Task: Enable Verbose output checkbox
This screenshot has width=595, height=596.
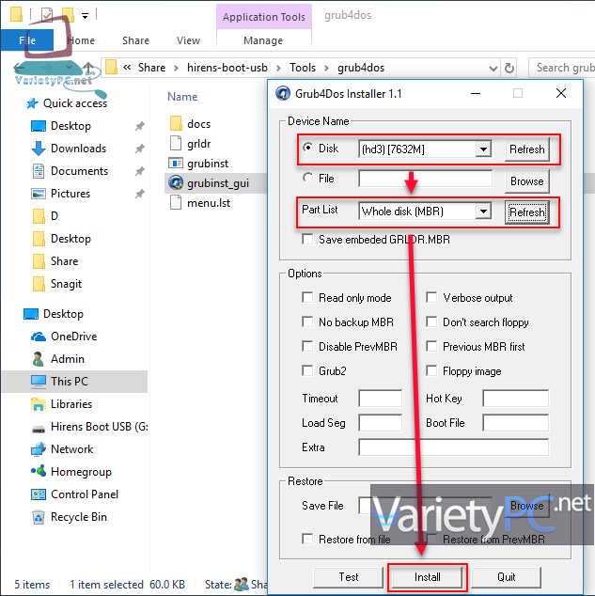Action: (431, 297)
